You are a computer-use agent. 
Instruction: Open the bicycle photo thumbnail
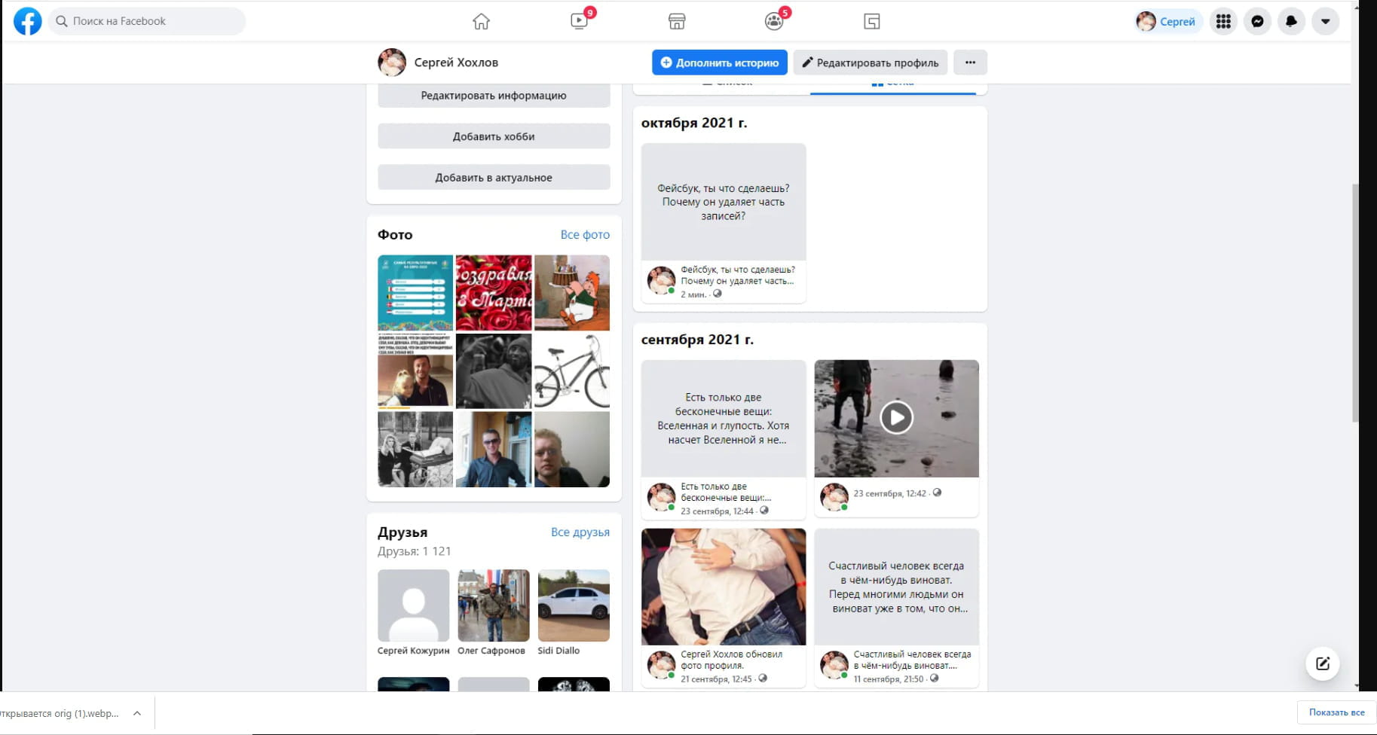coord(572,371)
